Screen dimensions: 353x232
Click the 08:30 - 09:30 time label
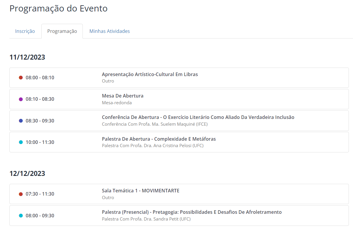[40, 121]
